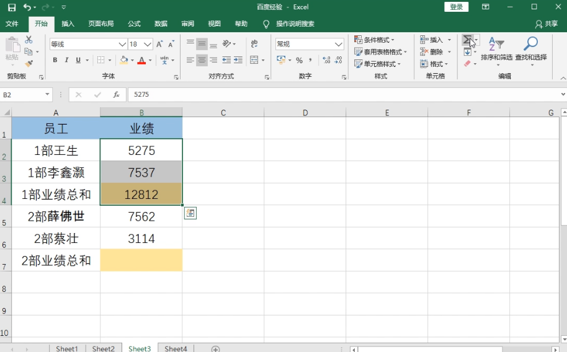Image resolution: width=567 pixels, height=352 pixels.
Task: Select column C header
Action: pyautogui.click(x=223, y=113)
